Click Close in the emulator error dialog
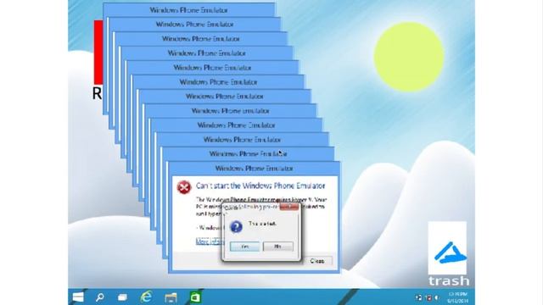The width and height of the screenshot is (543, 305). [316, 261]
